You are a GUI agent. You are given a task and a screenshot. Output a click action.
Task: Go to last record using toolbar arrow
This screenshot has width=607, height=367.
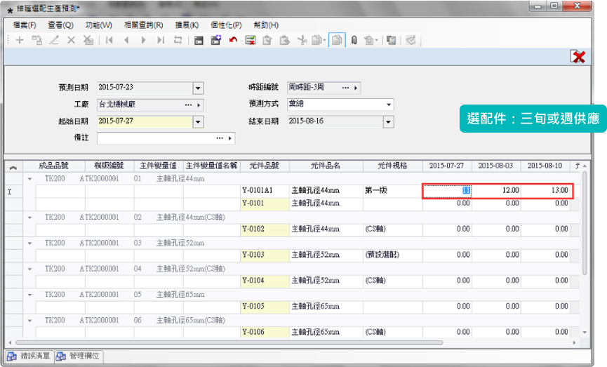[x=160, y=40]
